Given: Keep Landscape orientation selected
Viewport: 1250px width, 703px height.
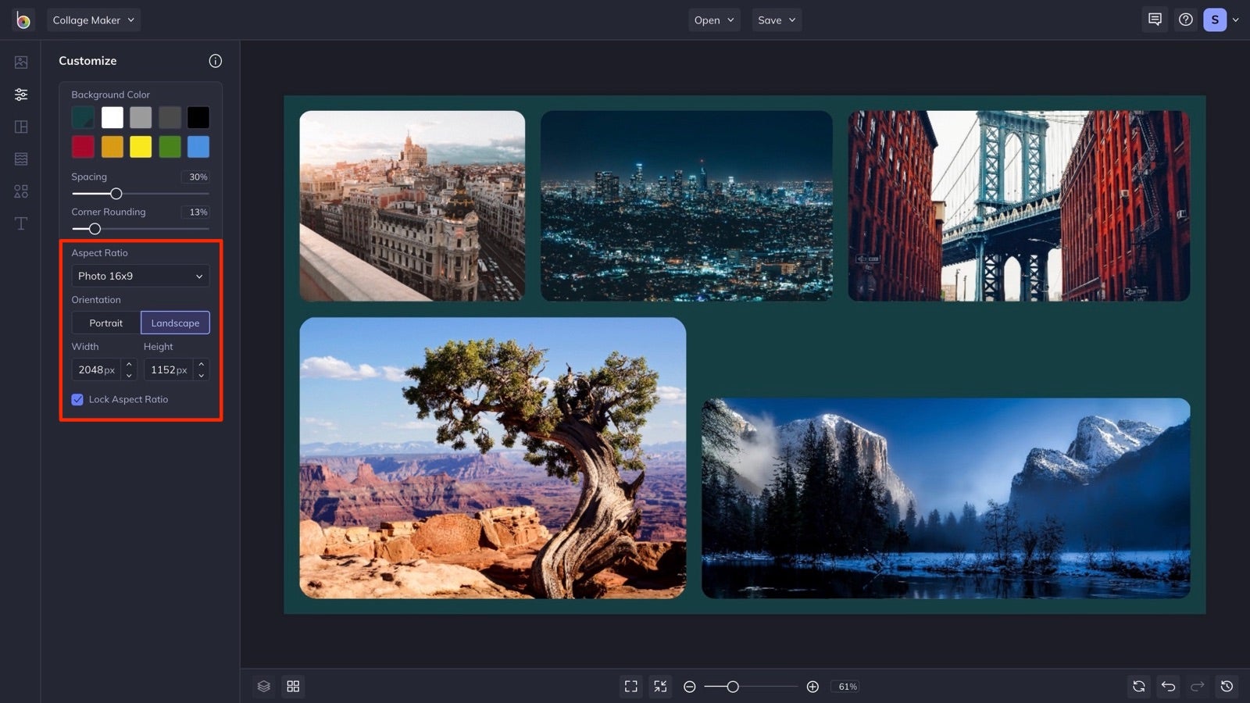Looking at the screenshot, I should pyautogui.click(x=175, y=323).
